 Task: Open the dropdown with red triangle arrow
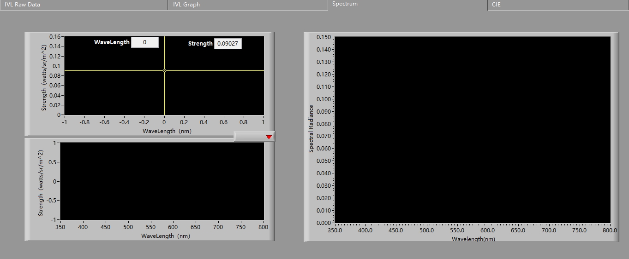pos(269,137)
